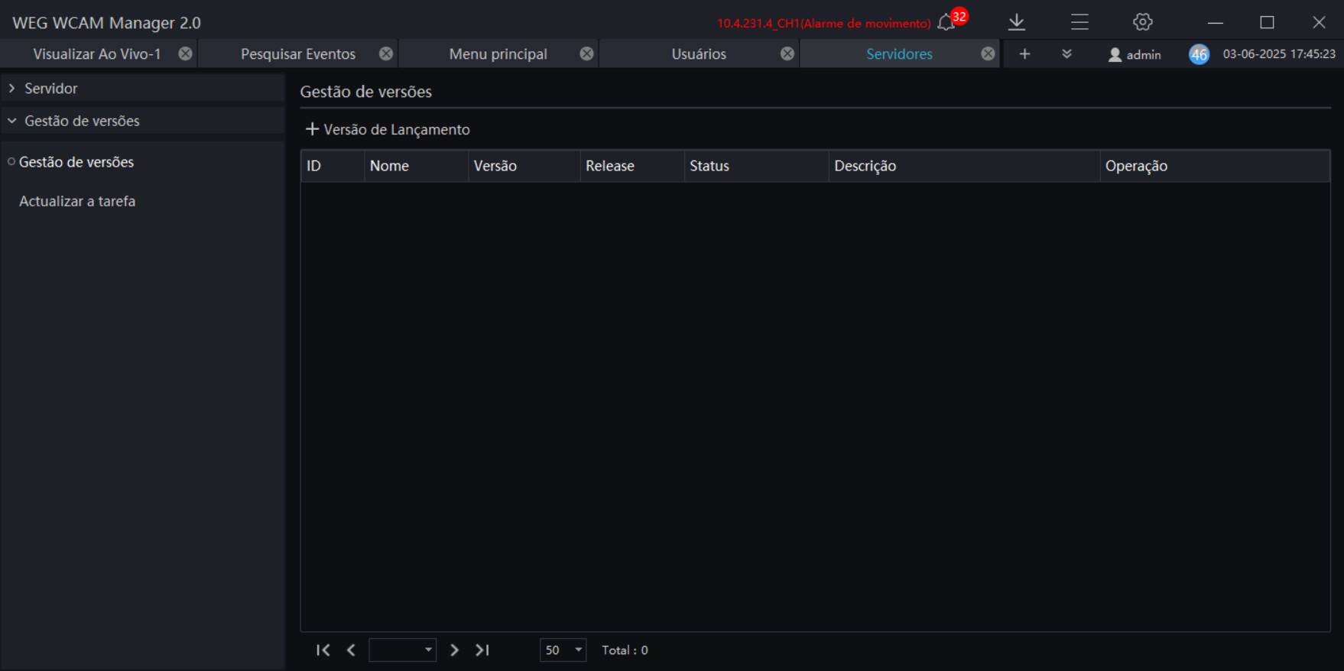The height and width of the screenshot is (671, 1344).
Task: Click the blue 46 counter badge
Action: [1199, 54]
